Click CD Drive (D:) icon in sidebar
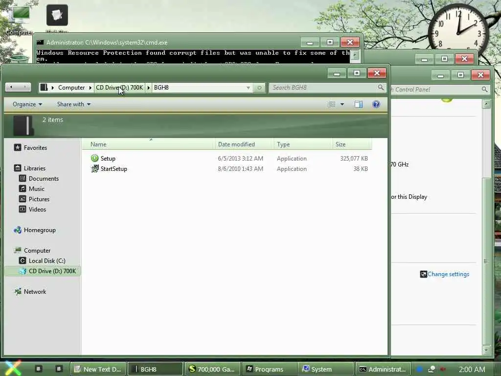 pos(23,271)
